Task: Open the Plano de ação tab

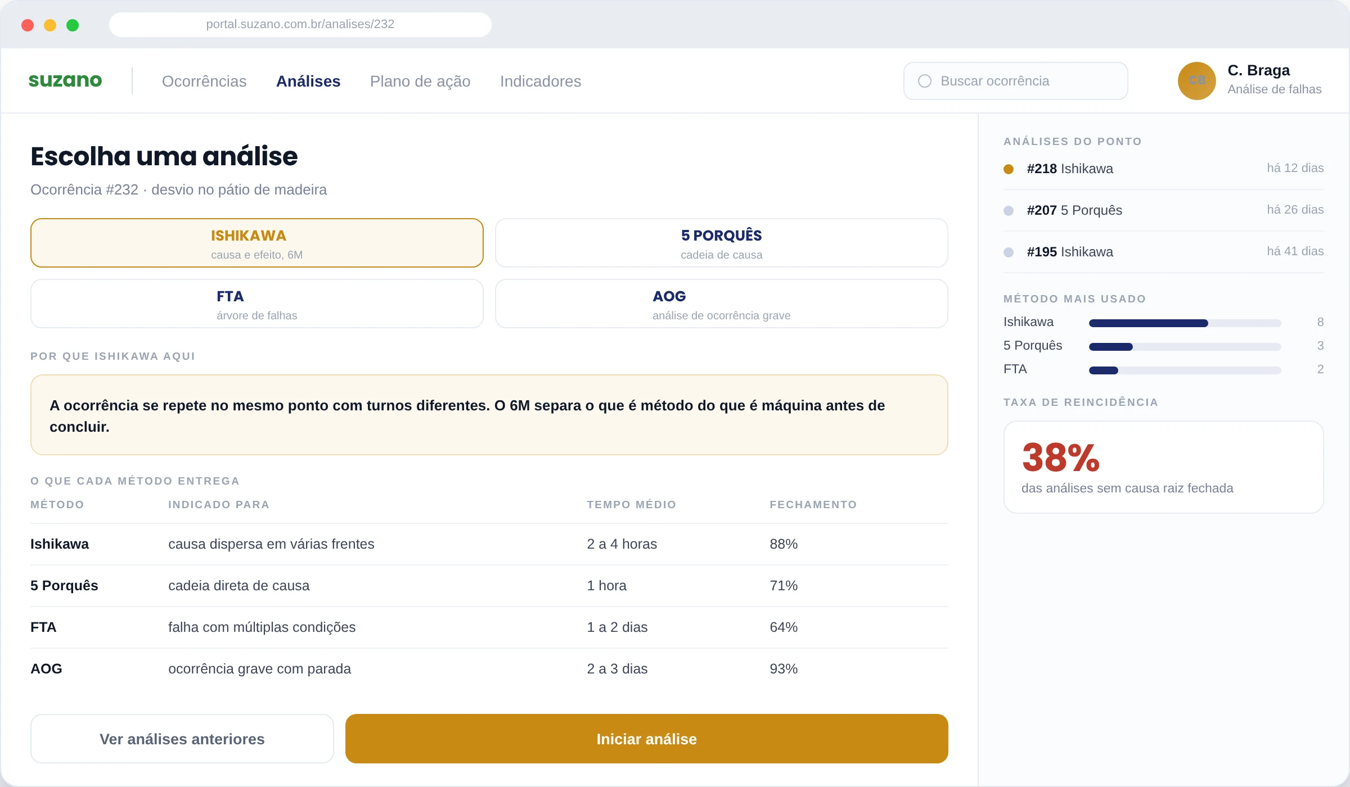Action: pyautogui.click(x=420, y=81)
